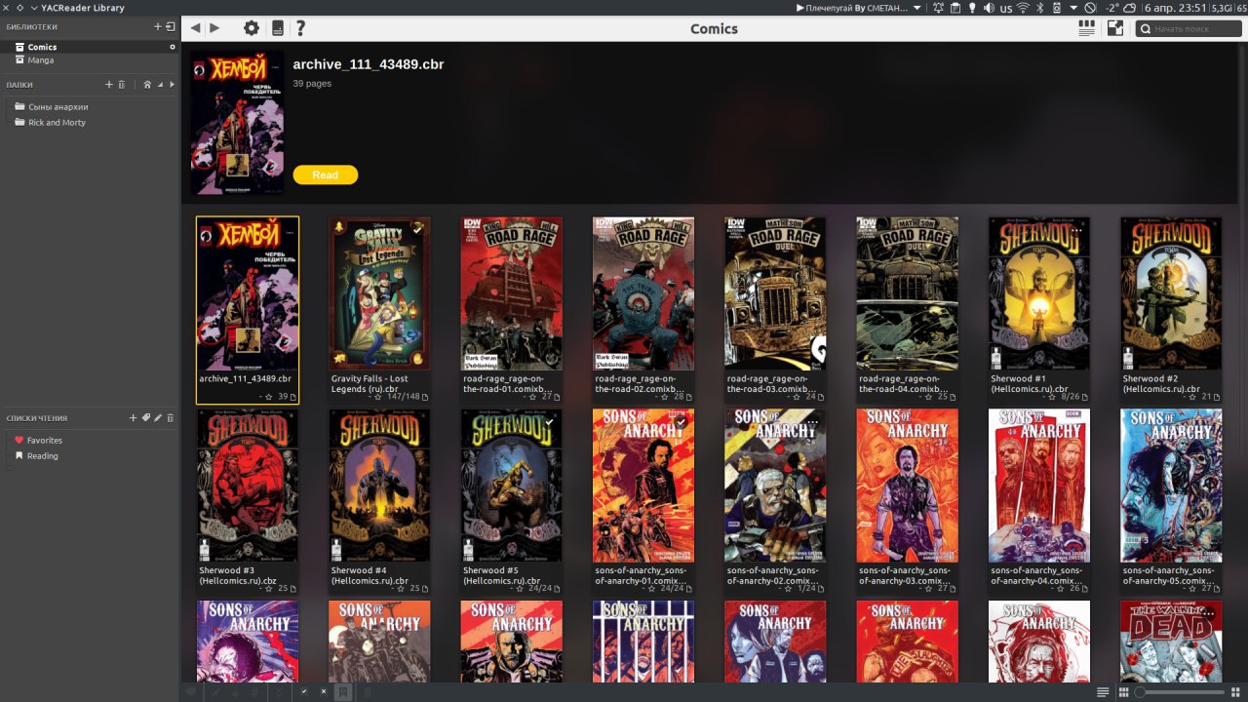
Task: Click the large grid icon right of slider
Action: pyautogui.click(x=1235, y=692)
